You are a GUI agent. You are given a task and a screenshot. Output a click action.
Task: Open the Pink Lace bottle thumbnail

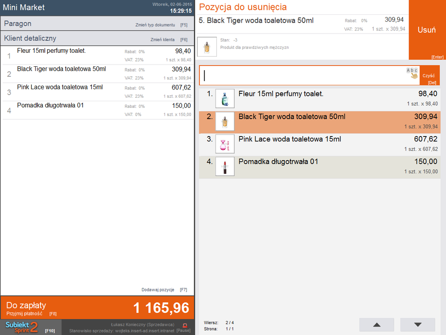[x=225, y=144]
